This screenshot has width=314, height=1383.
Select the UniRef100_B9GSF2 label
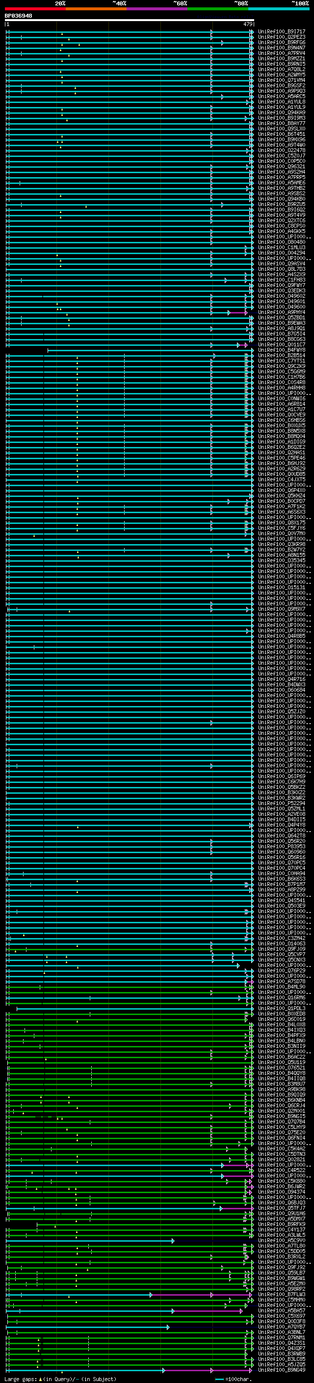pyautogui.click(x=282, y=85)
